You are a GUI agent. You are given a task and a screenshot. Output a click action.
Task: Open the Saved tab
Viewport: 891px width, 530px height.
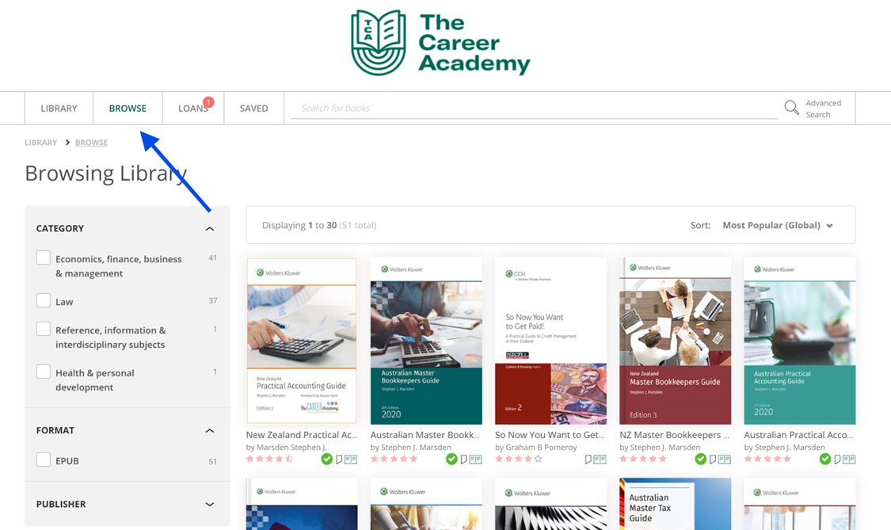[254, 108]
